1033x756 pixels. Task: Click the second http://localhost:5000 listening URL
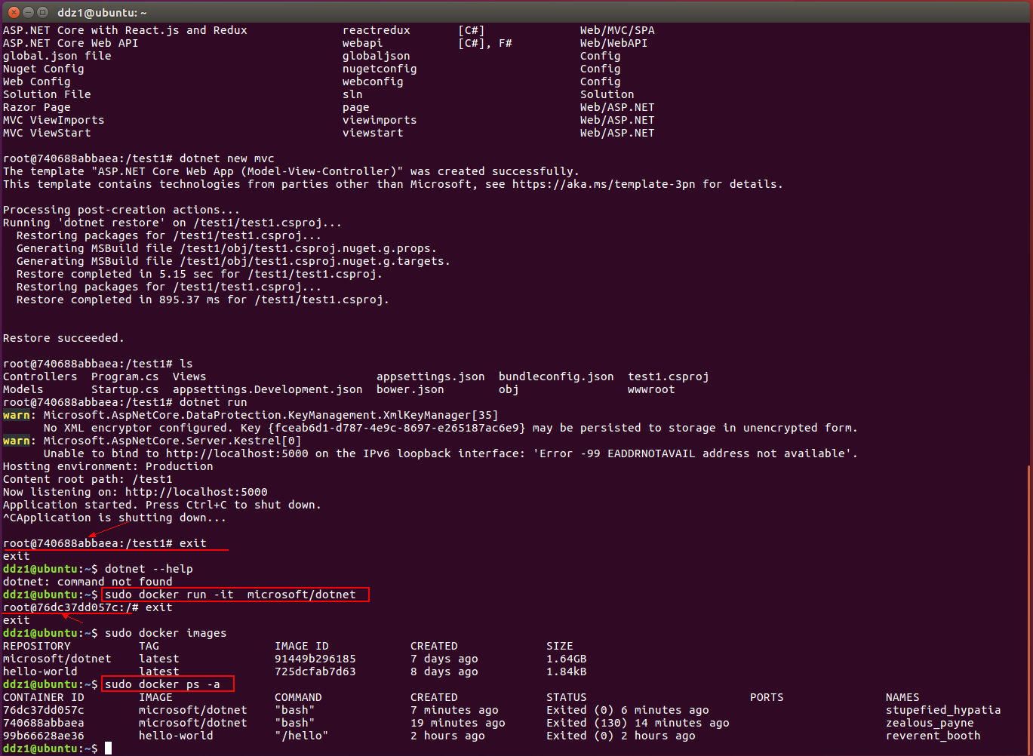coord(196,492)
